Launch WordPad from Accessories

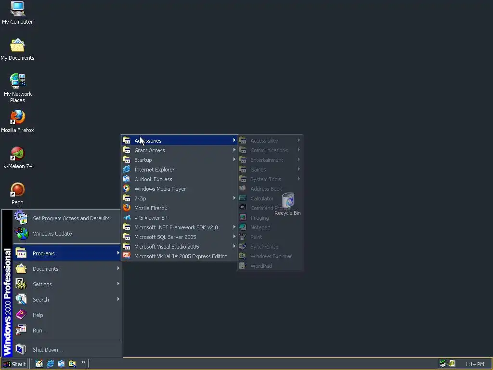(270, 266)
